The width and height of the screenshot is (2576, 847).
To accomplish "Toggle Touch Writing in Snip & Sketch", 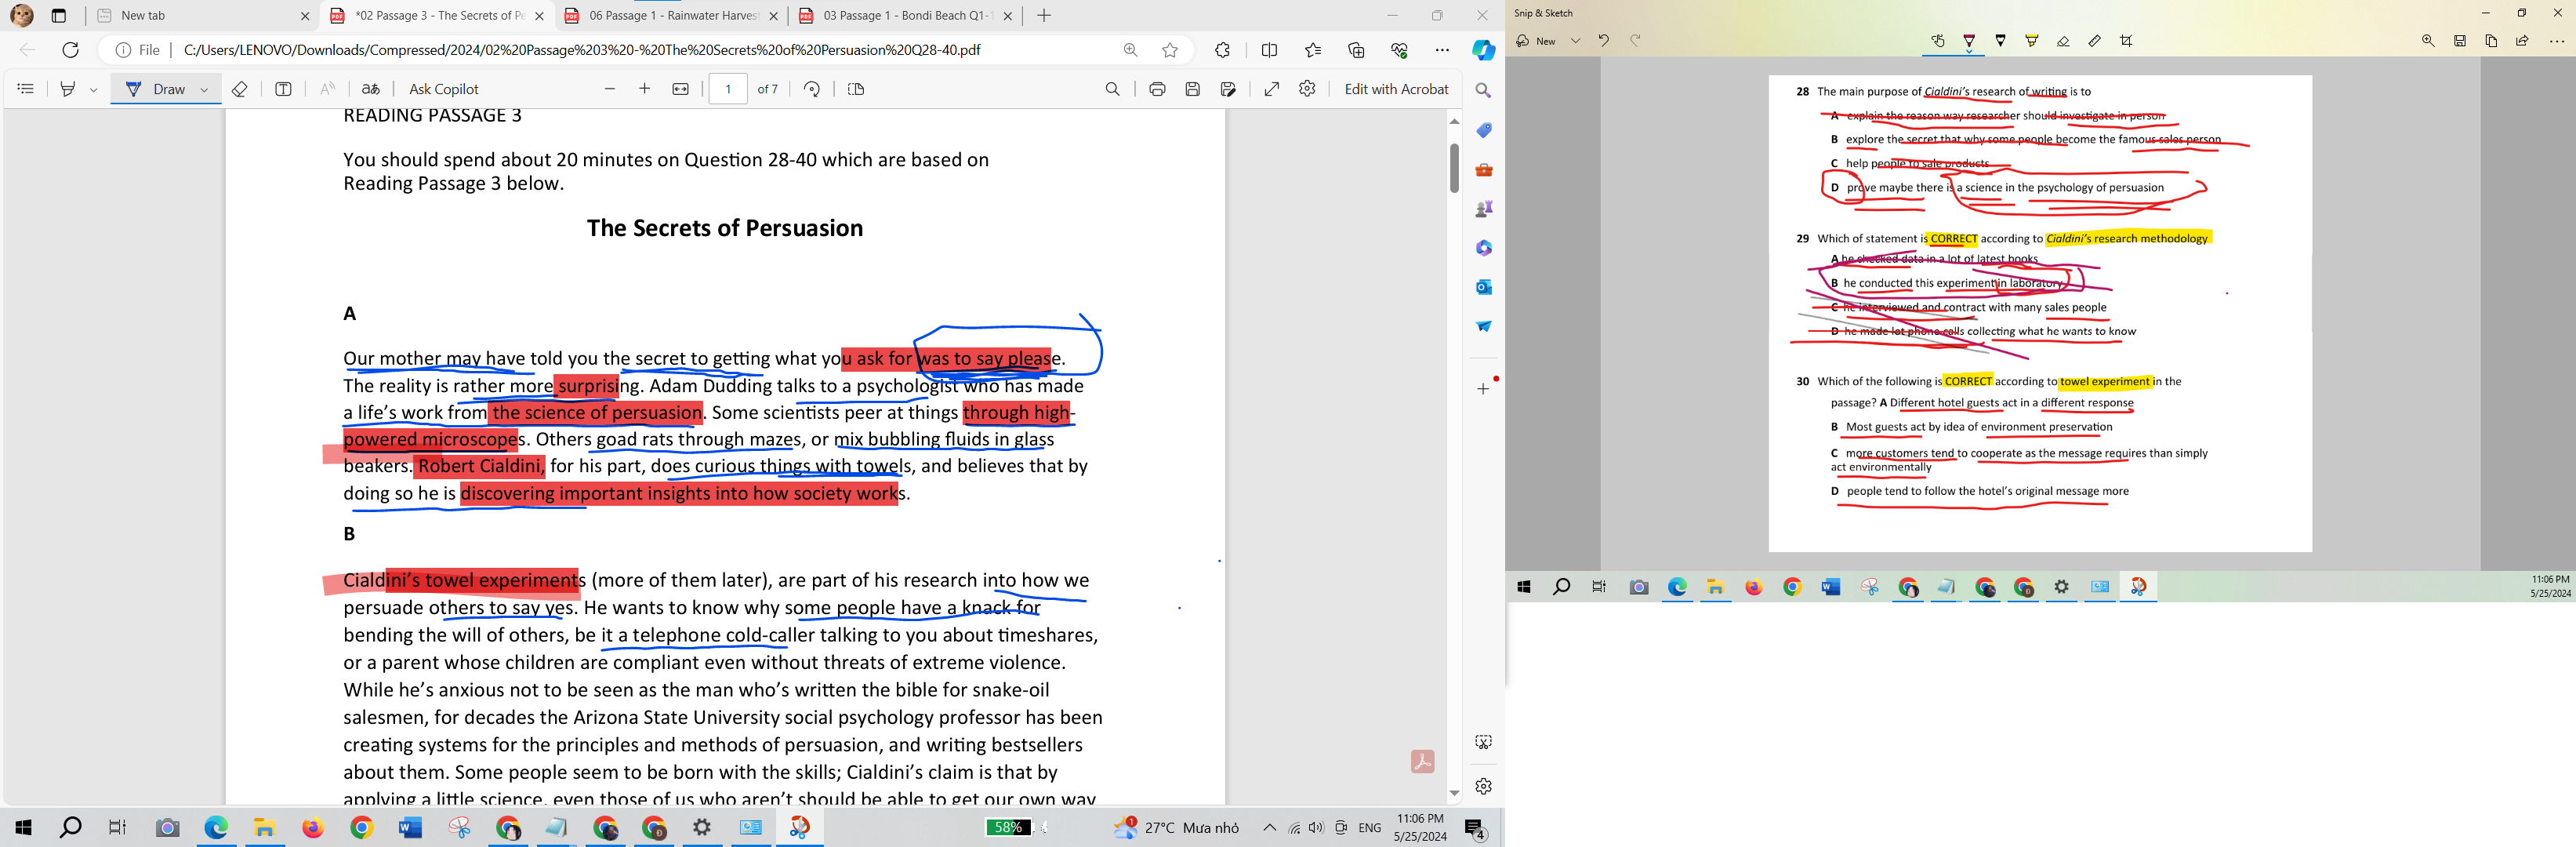I will (1937, 41).
